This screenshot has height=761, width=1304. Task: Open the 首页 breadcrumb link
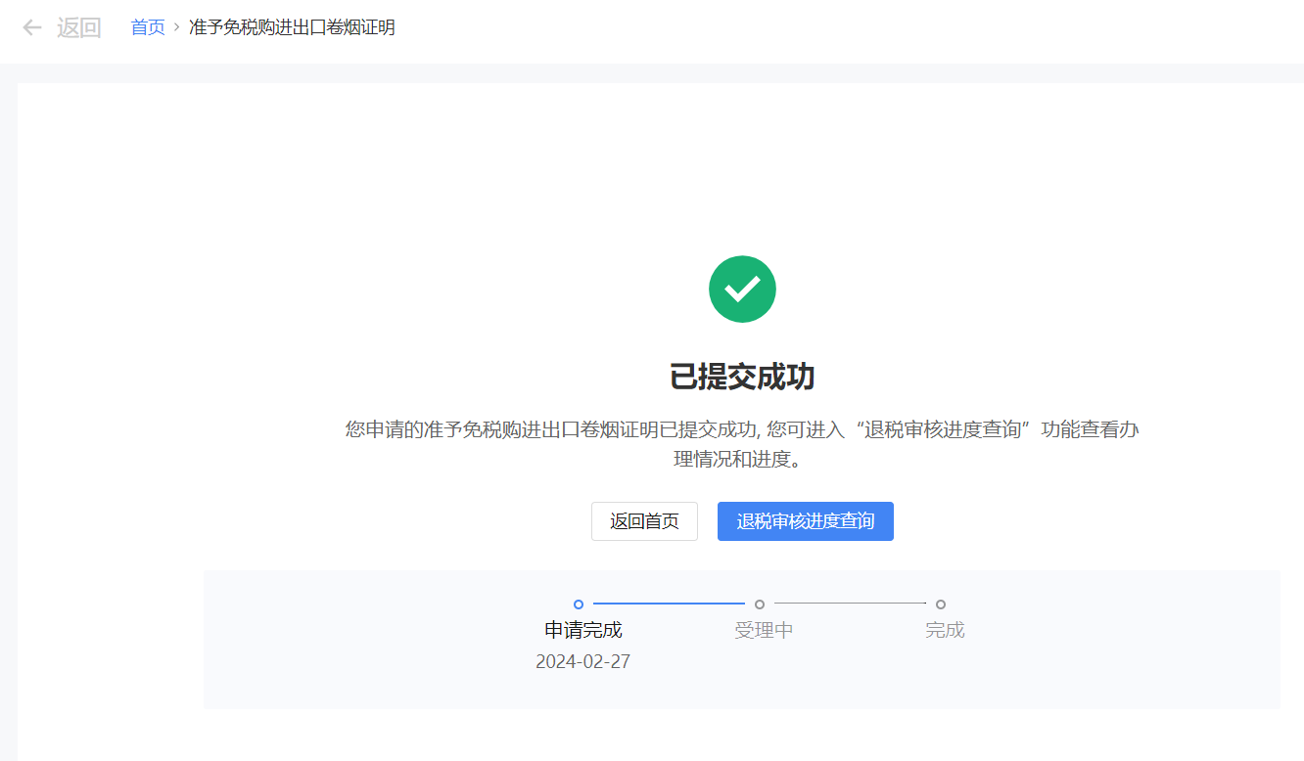148,27
